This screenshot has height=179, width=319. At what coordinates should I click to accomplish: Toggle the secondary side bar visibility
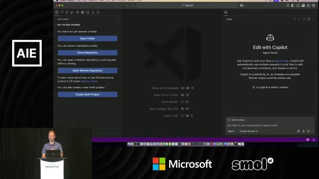(x=303, y=6)
